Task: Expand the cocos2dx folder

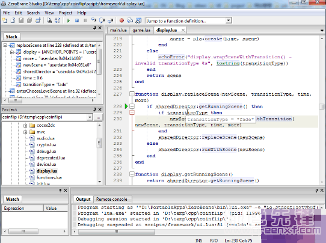Action: click(25, 125)
